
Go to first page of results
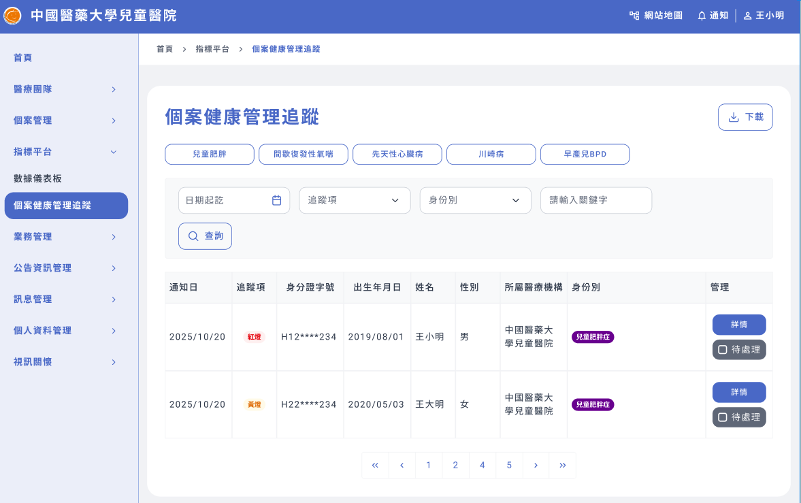[x=375, y=466]
